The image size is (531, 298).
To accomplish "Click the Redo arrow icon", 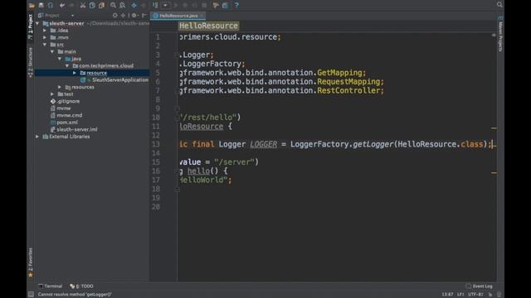I will 71,5.
